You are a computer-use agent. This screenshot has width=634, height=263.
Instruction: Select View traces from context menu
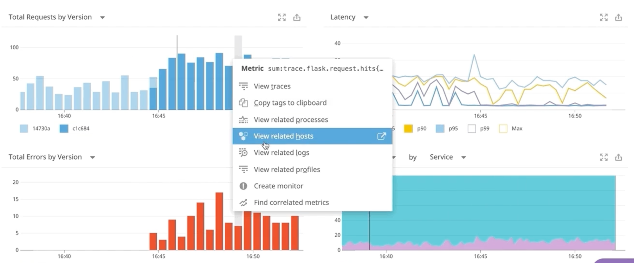coord(272,86)
